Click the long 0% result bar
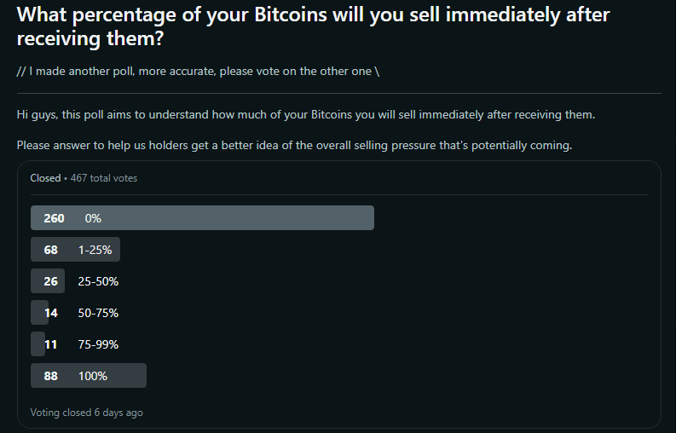The width and height of the screenshot is (676, 433). 256,218
